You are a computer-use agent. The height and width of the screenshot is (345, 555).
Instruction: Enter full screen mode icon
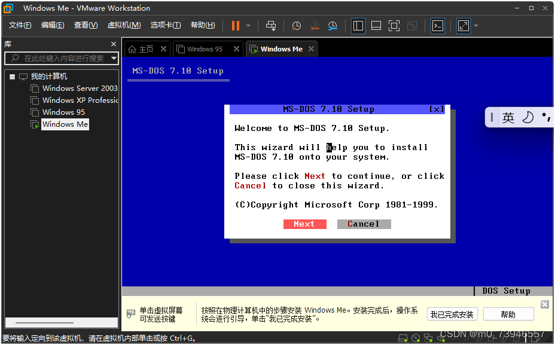pyautogui.click(x=394, y=26)
